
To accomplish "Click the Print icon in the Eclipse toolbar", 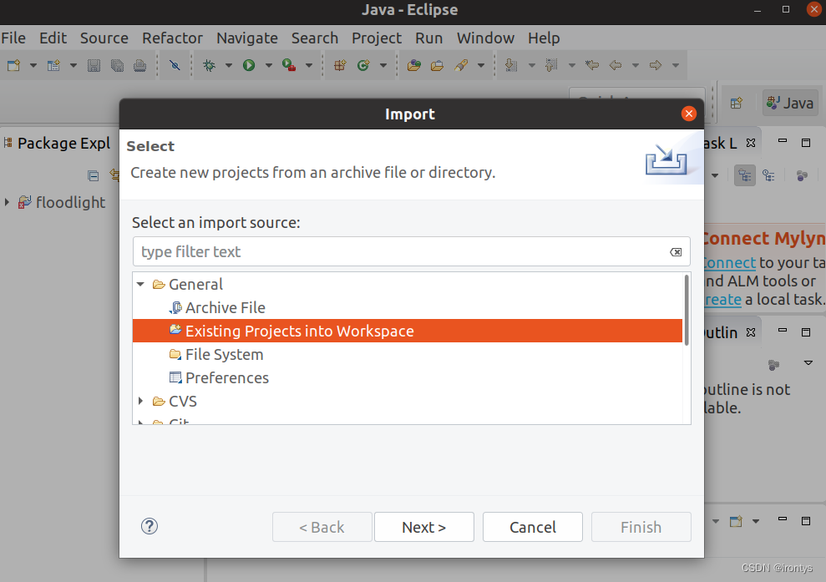I will (x=139, y=65).
